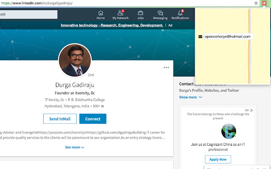Open LinkedIn Home from the navigation bar
Image resolution: width=271 pixels, height=169 pixels.
point(100,14)
